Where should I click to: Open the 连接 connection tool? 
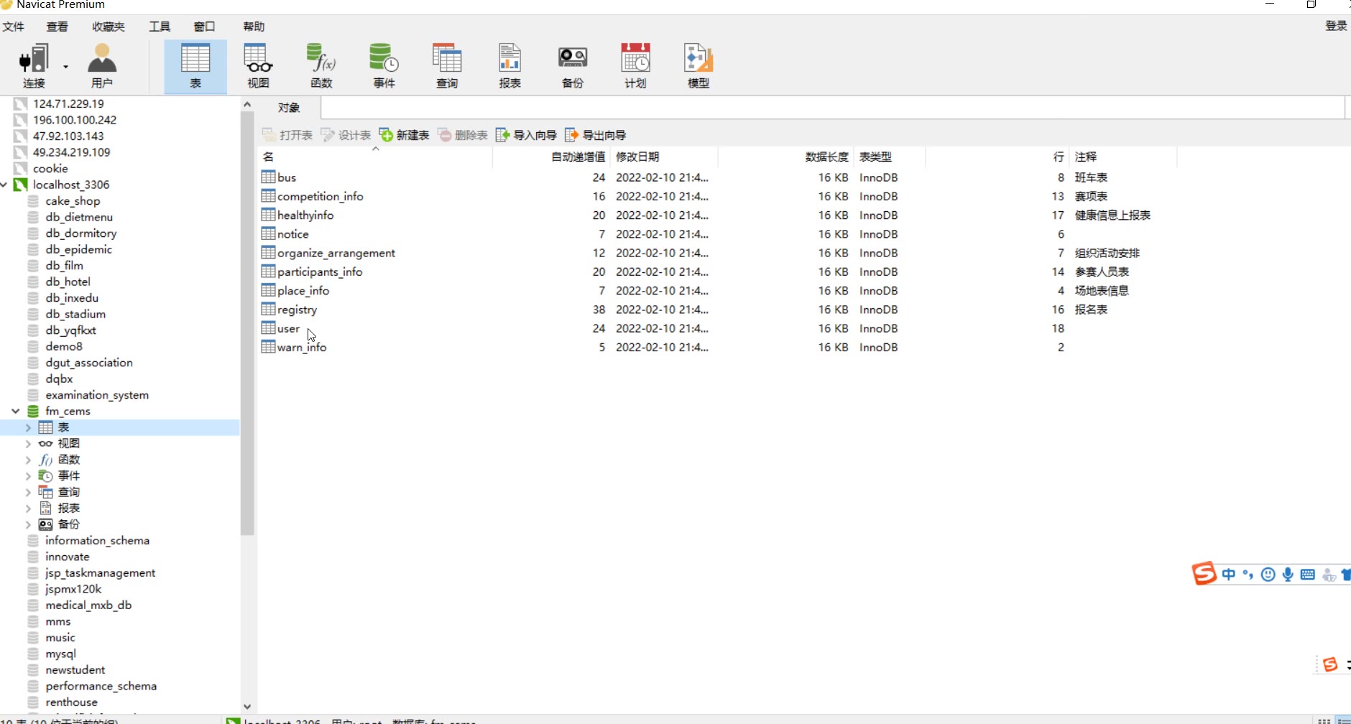click(x=33, y=66)
